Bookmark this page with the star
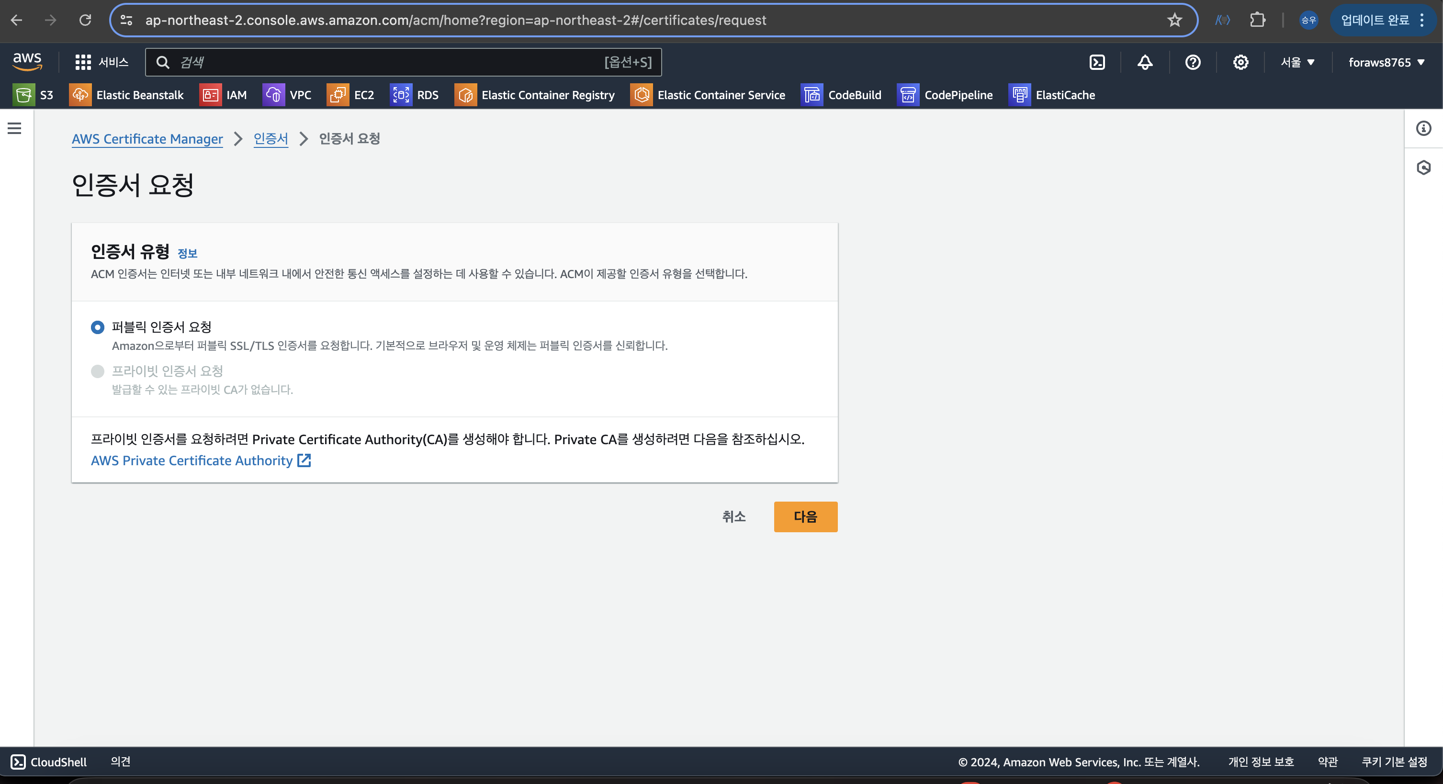Viewport: 1443px width, 784px height. [1175, 20]
